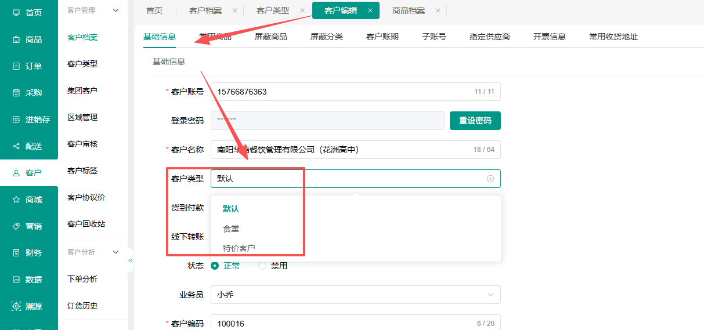Go to 客户回收站 in the submenu
The height and width of the screenshot is (330, 704).
[x=86, y=224]
